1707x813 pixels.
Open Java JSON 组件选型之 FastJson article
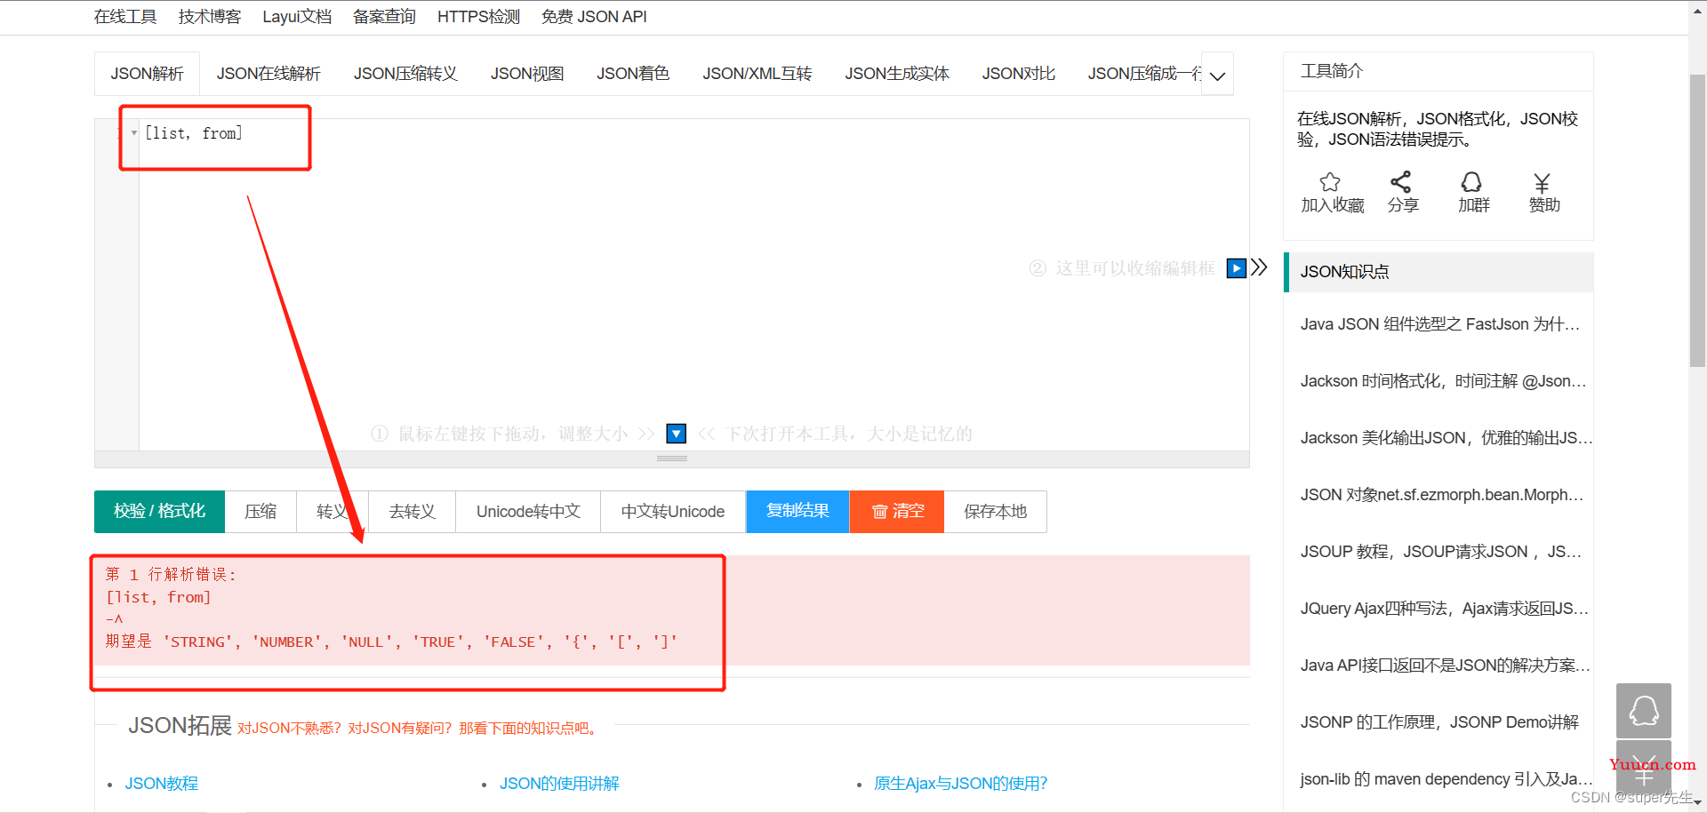tap(1440, 324)
